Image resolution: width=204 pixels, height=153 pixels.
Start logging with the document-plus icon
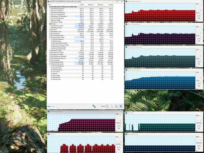[x=112, y=106]
